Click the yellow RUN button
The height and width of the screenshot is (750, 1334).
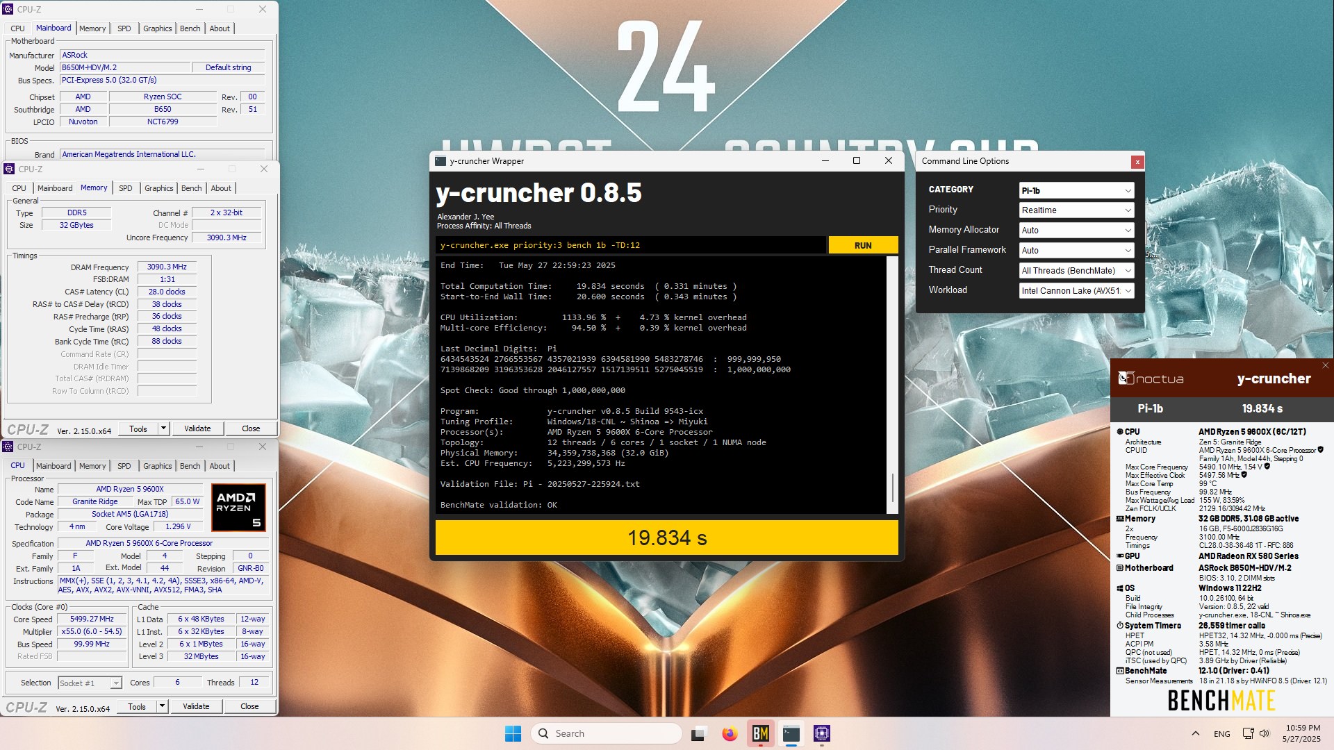point(863,245)
